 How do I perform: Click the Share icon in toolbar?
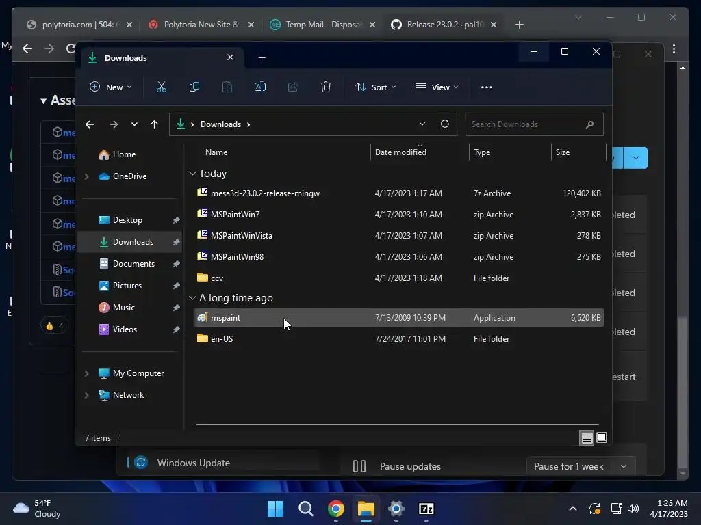tap(293, 87)
